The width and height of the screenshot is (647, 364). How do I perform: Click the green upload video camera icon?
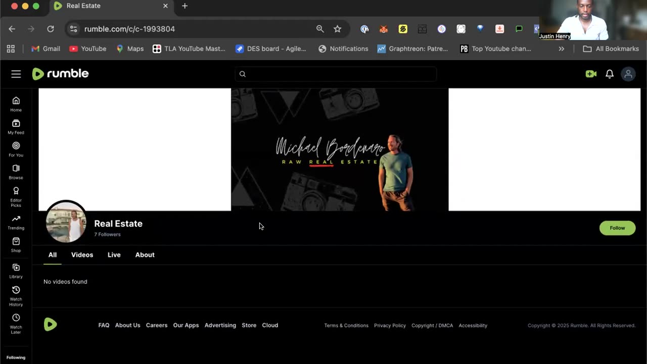click(591, 74)
